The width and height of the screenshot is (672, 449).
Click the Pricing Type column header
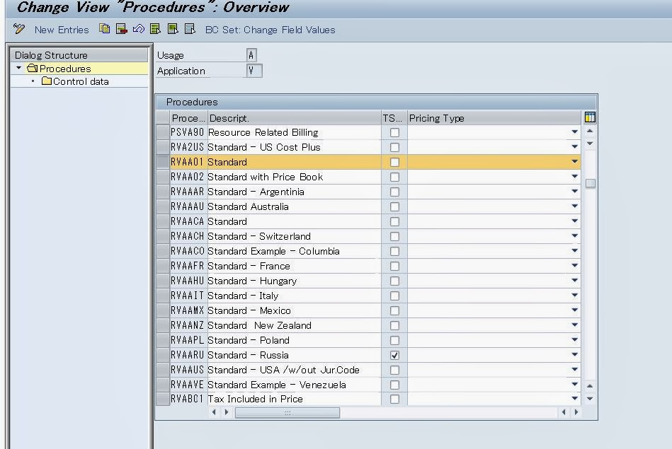[x=494, y=118]
